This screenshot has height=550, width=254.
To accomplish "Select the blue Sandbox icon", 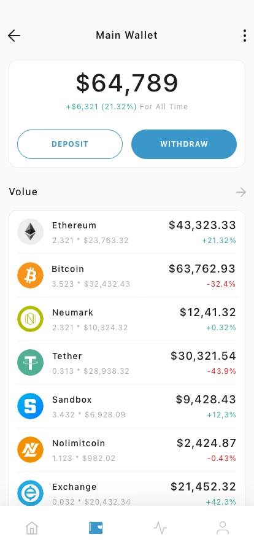I will pos(31,406).
